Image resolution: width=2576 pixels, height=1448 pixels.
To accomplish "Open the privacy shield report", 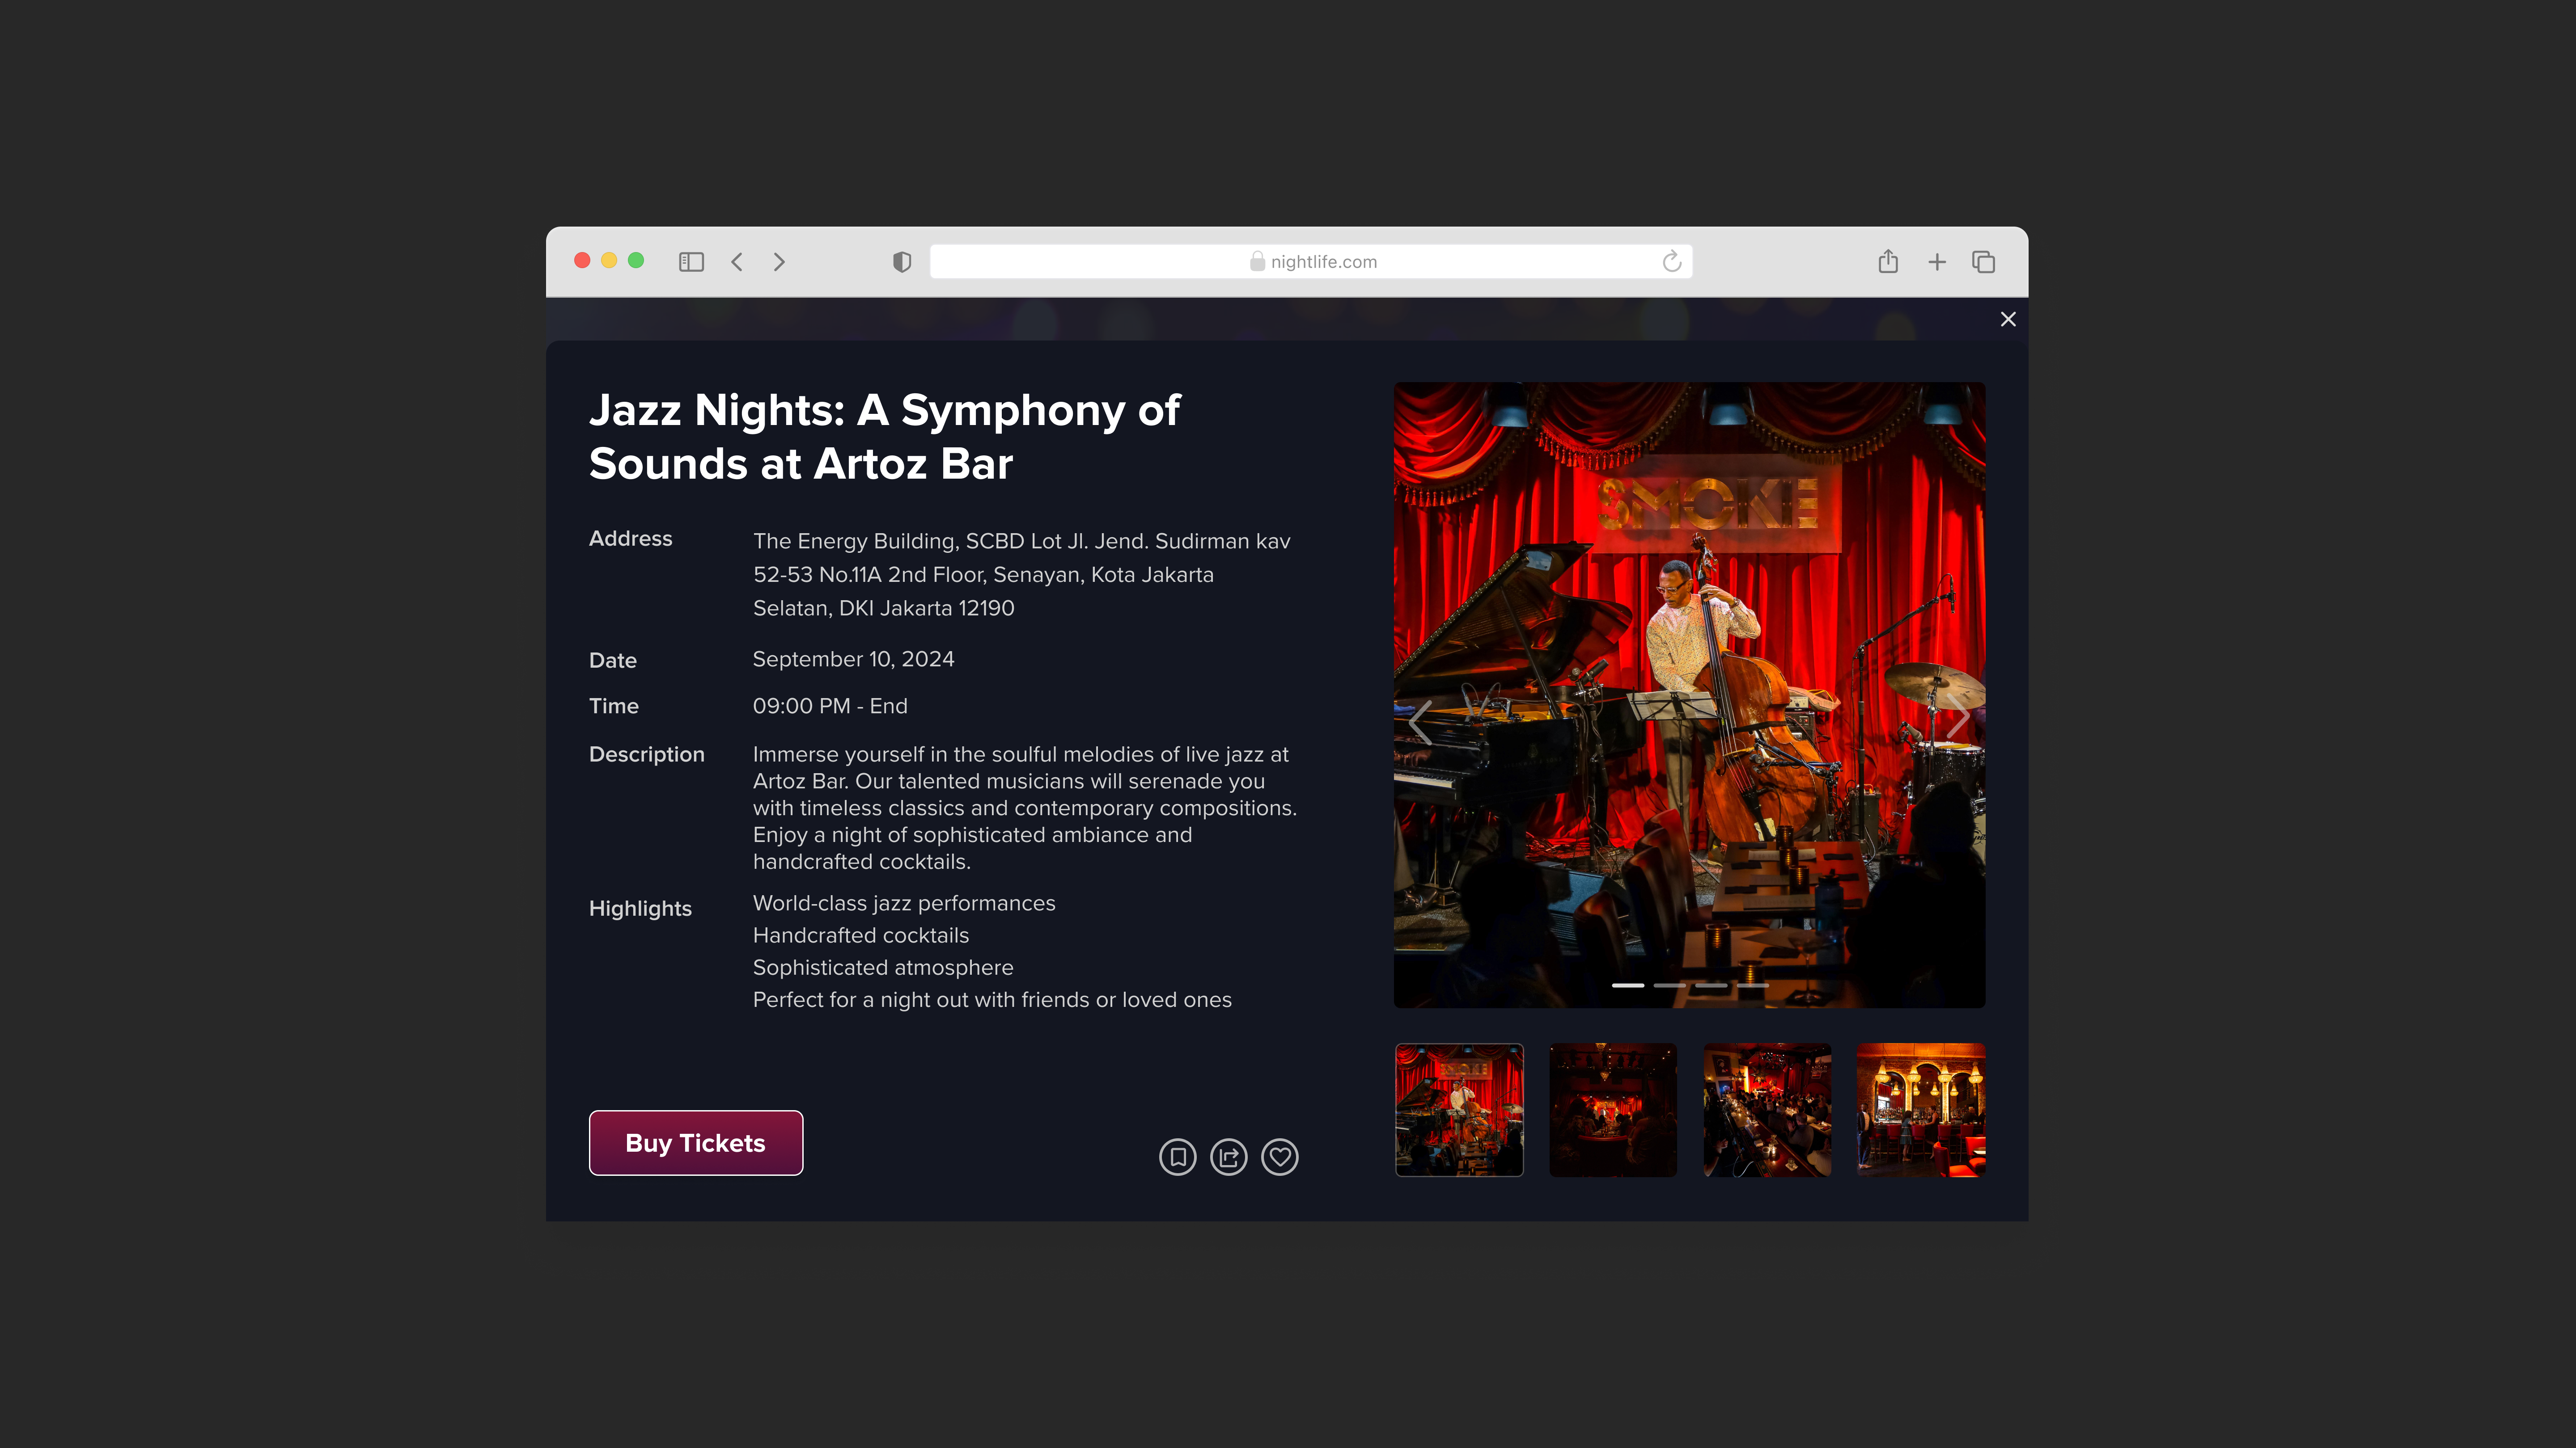I will [901, 262].
